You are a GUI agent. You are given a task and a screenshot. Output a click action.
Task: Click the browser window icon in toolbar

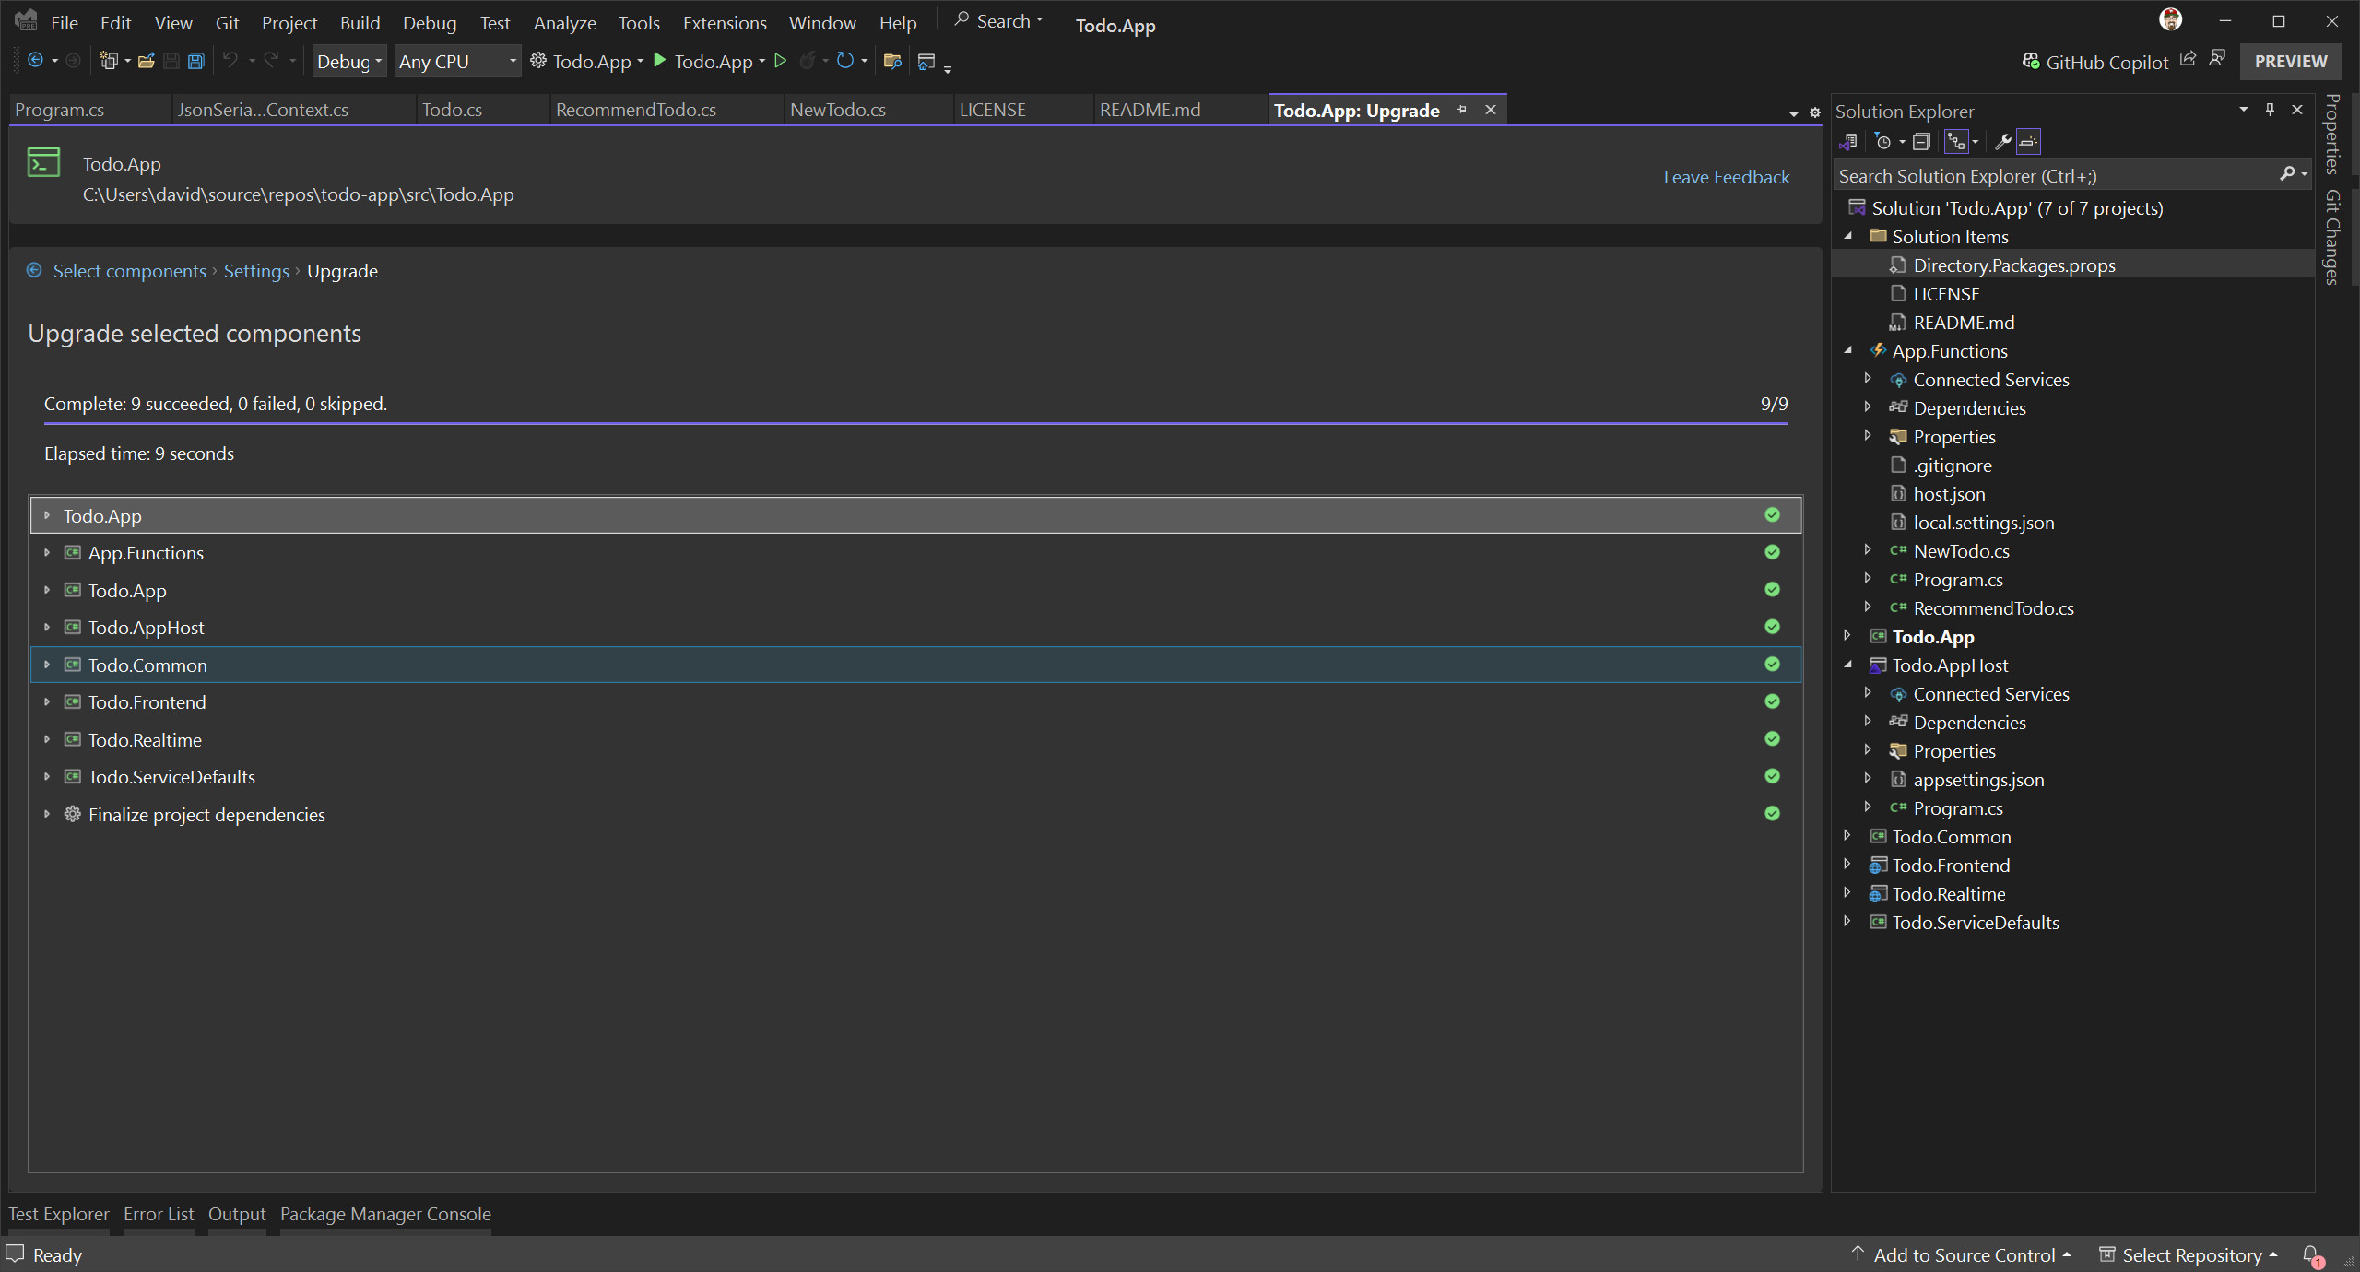(926, 61)
